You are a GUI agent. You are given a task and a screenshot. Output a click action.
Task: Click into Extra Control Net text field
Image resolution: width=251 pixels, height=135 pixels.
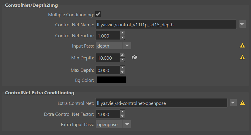[x=161, y=103]
